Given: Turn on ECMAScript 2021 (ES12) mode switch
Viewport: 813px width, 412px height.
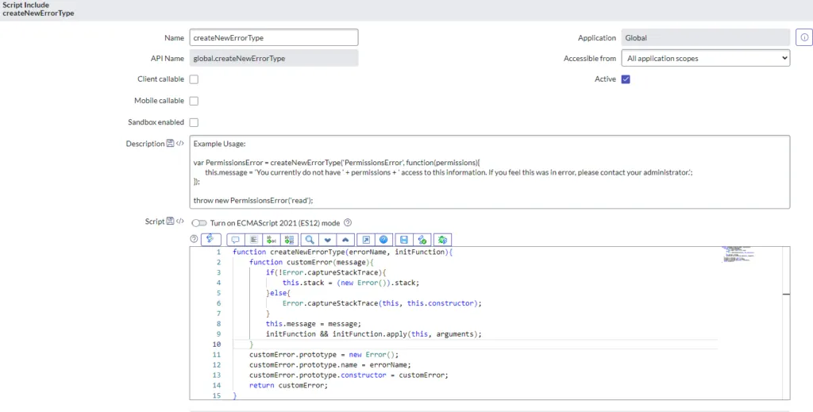Looking at the screenshot, I should (x=199, y=223).
